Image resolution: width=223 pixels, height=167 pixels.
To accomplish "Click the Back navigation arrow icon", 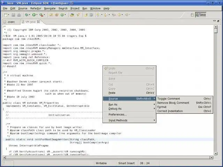I will pyautogui.click(x=120, y=15).
